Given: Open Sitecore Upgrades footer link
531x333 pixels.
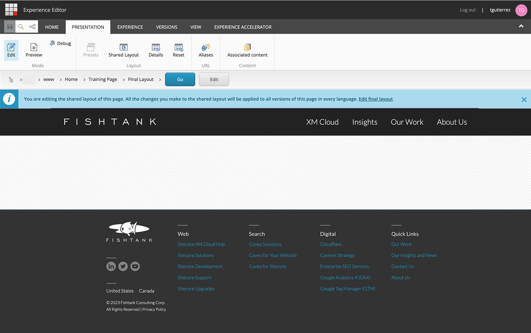Looking at the screenshot, I should tap(196, 289).
